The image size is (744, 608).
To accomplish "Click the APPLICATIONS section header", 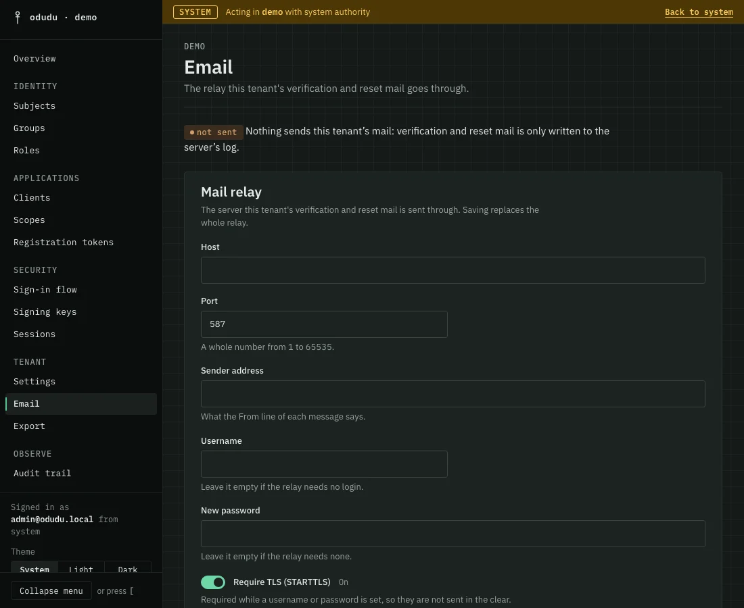I will click(47, 178).
